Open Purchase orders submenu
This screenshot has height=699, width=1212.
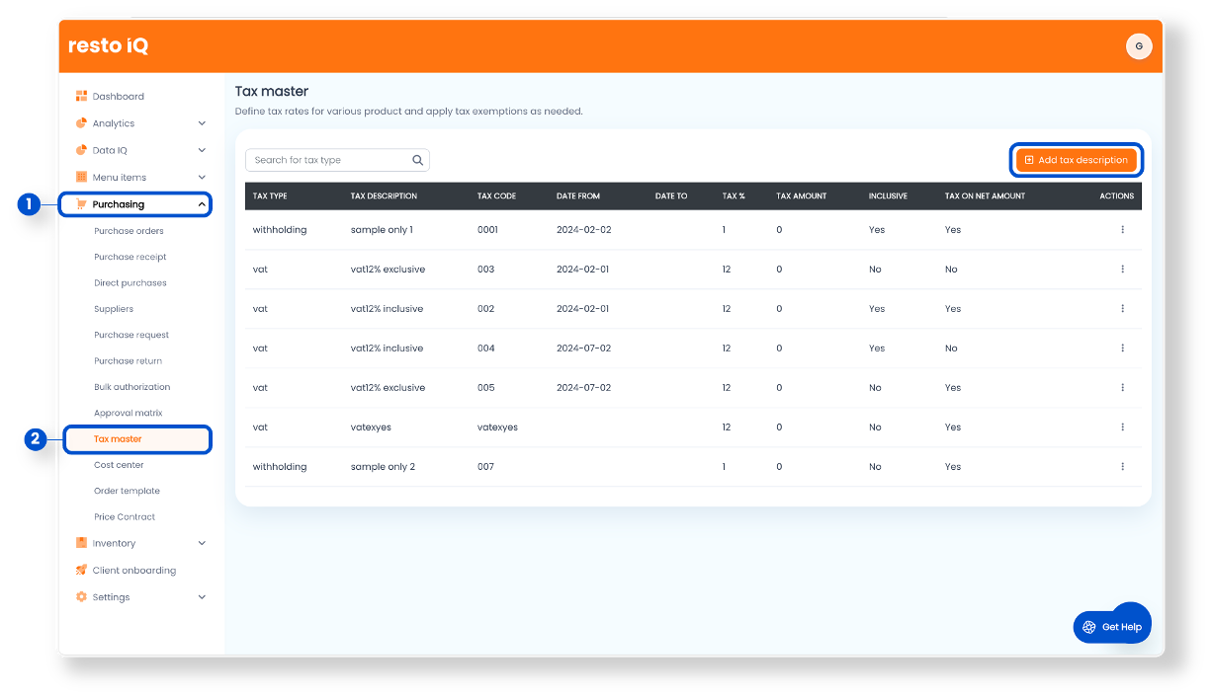click(129, 231)
